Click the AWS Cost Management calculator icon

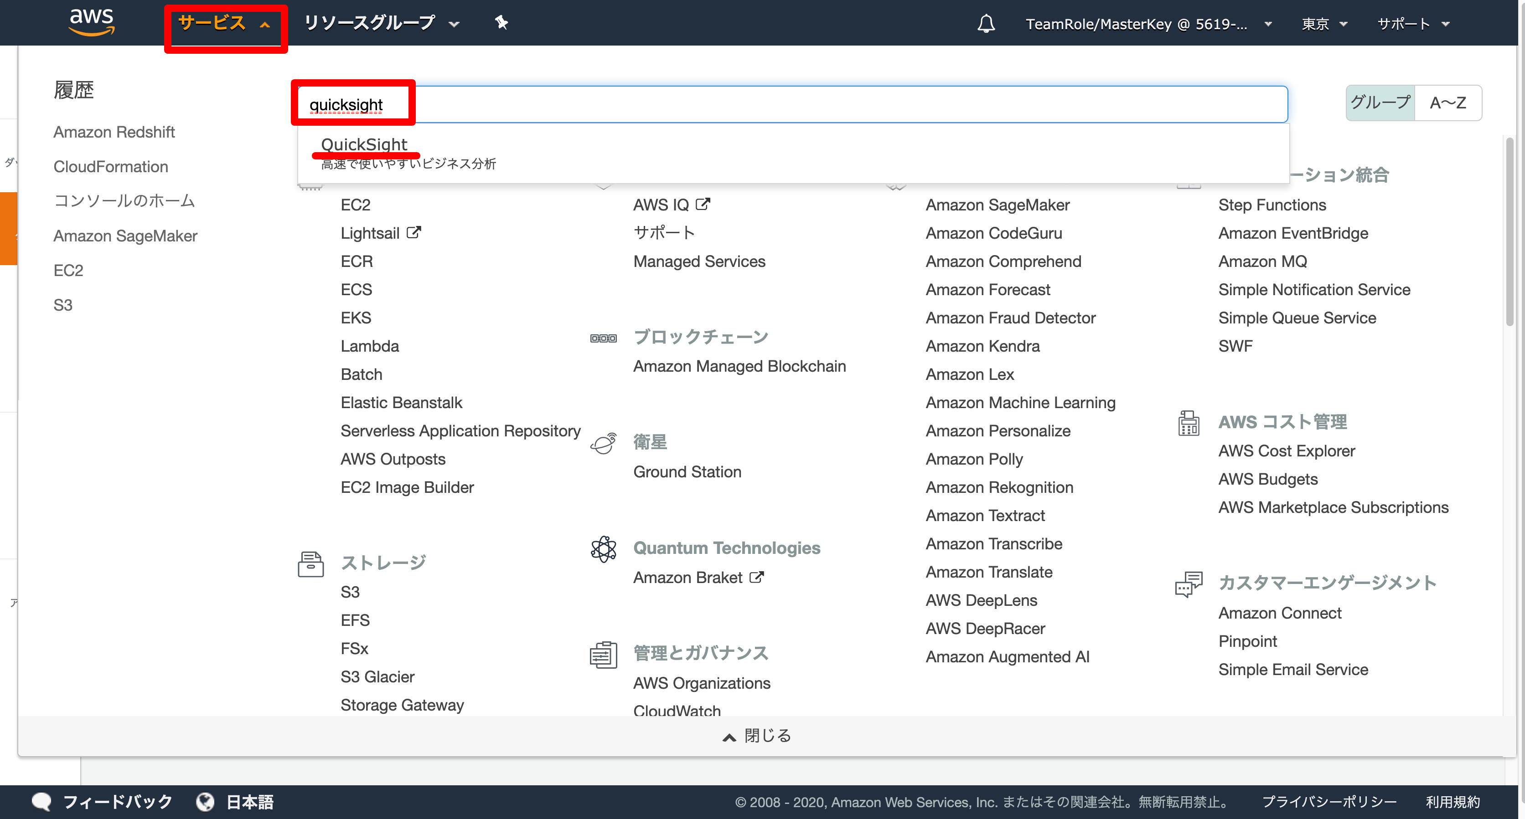tap(1188, 424)
